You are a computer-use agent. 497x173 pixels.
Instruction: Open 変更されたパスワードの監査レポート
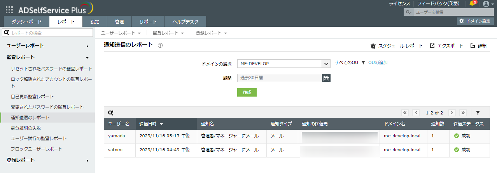coord(47,107)
